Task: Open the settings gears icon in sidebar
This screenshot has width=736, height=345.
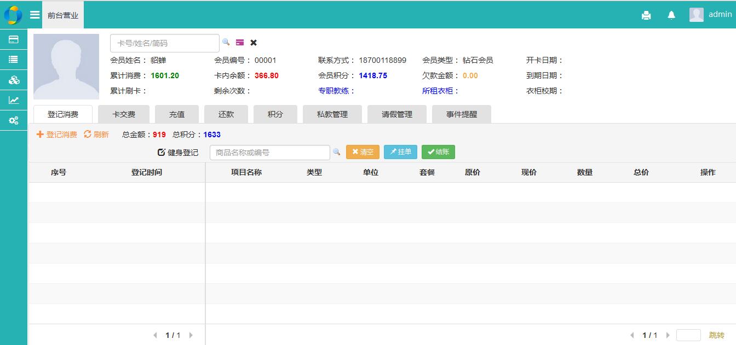Action: pos(14,120)
